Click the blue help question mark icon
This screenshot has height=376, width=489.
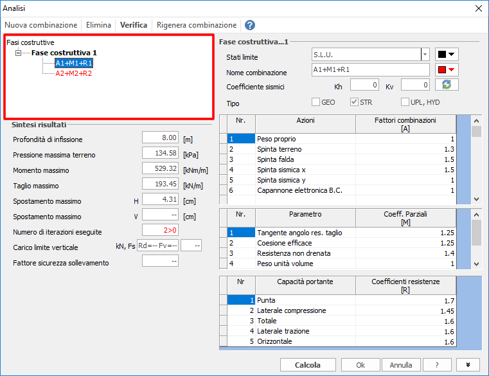click(250, 25)
